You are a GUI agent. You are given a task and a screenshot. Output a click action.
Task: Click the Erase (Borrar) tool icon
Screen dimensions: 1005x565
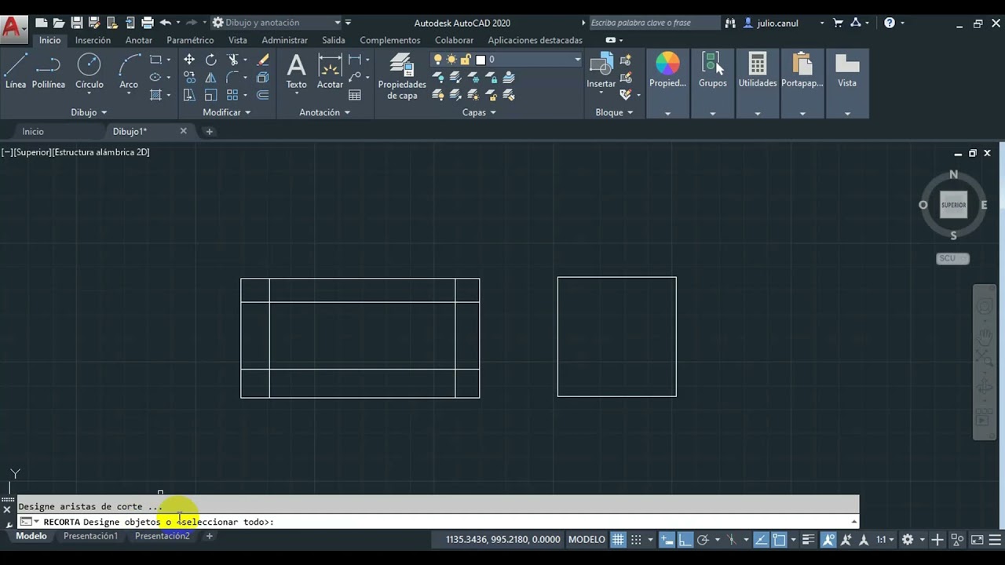263,60
